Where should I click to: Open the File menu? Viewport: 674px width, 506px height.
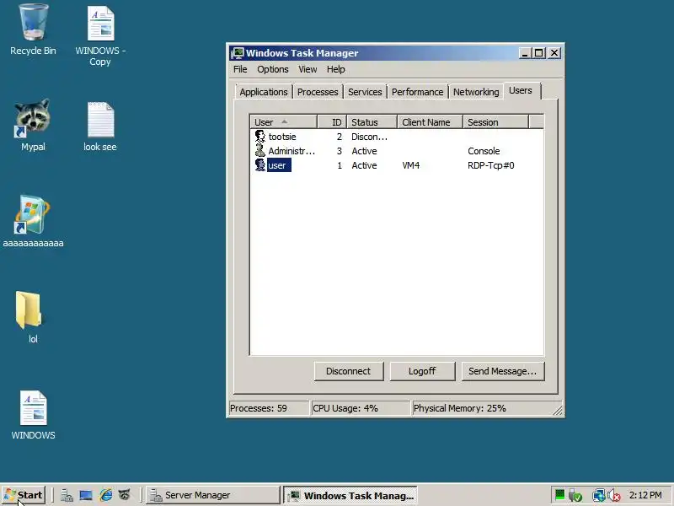click(240, 69)
